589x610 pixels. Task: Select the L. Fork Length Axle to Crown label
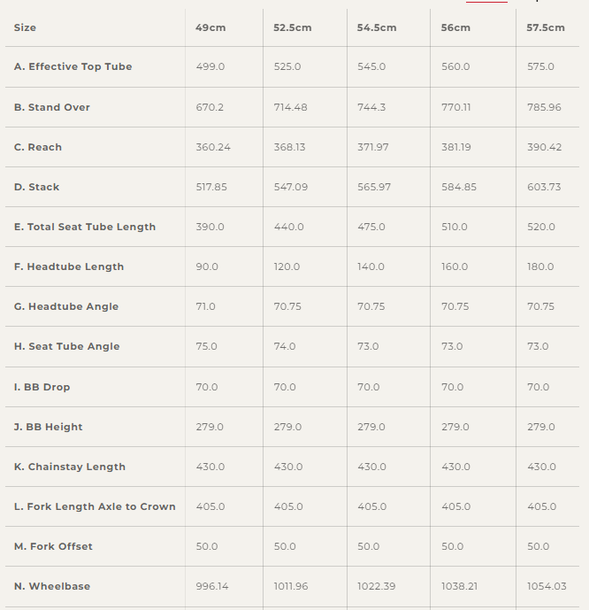pyautogui.click(x=95, y=506)
